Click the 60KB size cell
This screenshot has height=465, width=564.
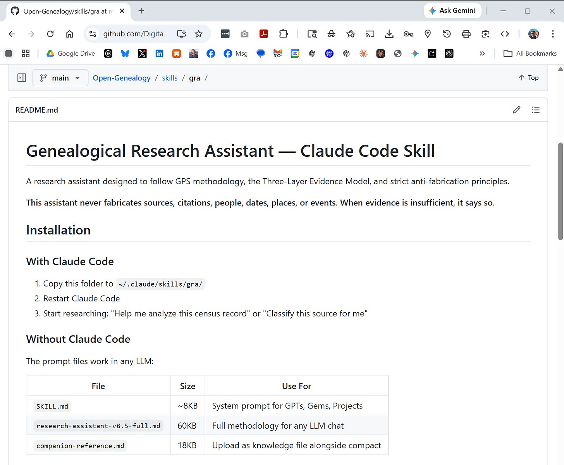click(x=187, y=426)
